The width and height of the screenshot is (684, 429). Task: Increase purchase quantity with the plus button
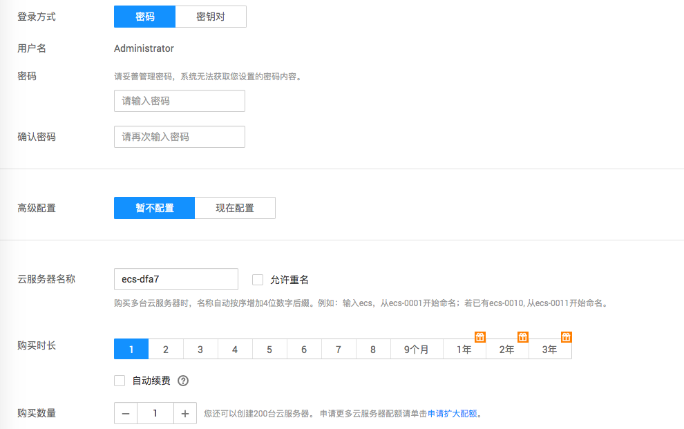(x=184, y=412)
